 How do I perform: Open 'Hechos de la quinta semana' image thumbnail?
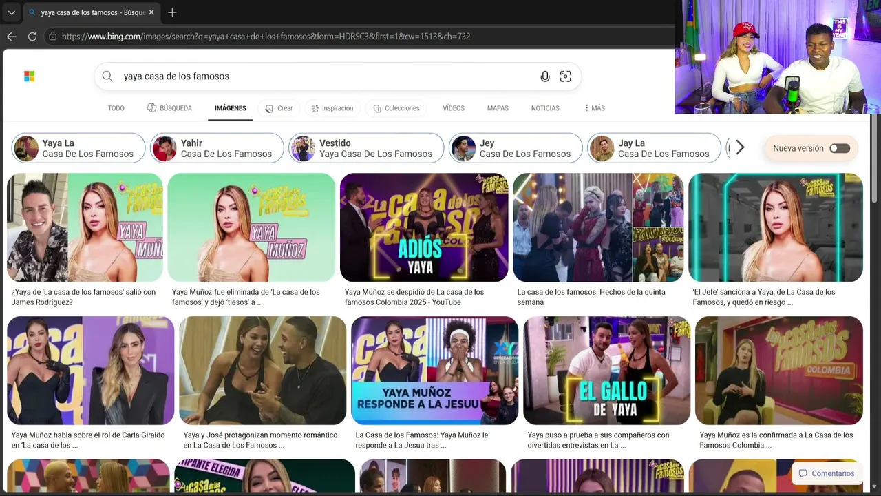[x=598, y=227]
